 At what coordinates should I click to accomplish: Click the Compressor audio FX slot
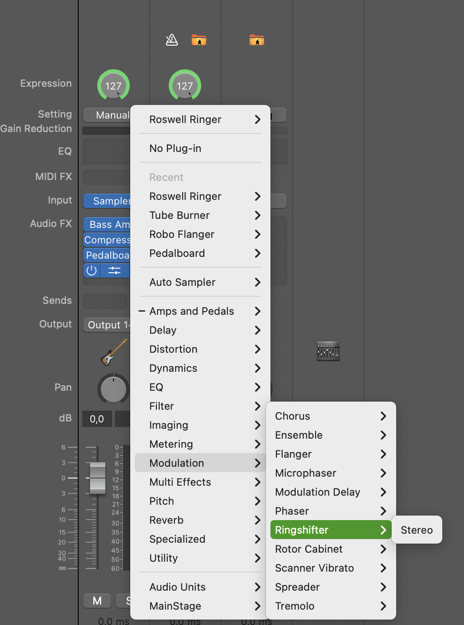click(x=107, y=240)
